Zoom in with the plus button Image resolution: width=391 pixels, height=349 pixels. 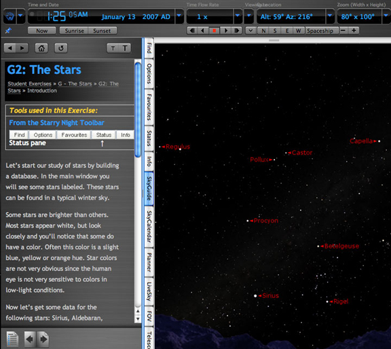[354, 31]
